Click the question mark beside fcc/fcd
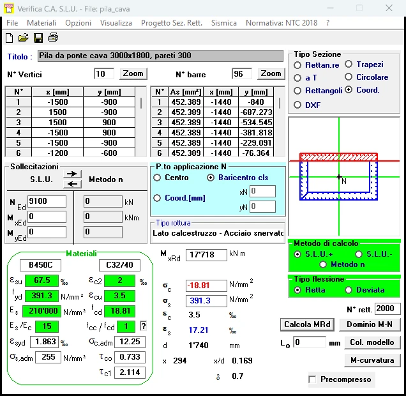This screenshot has width=406, height=396. point(143,326)
